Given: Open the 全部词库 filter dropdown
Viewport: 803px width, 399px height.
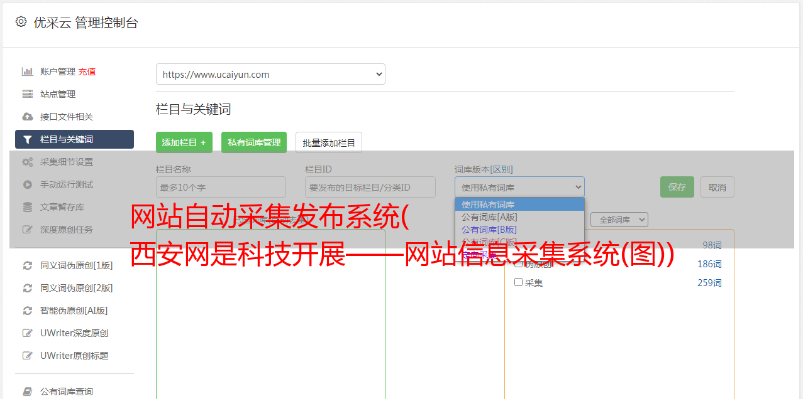Looking at the screenshot, I should pyautogui.click(x=619, y=220).
